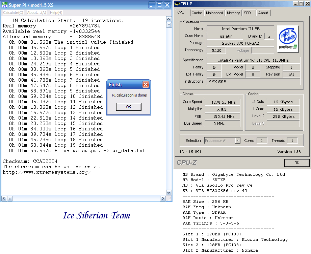Click the PI value output pi_data.txt line

coord(77,151)
